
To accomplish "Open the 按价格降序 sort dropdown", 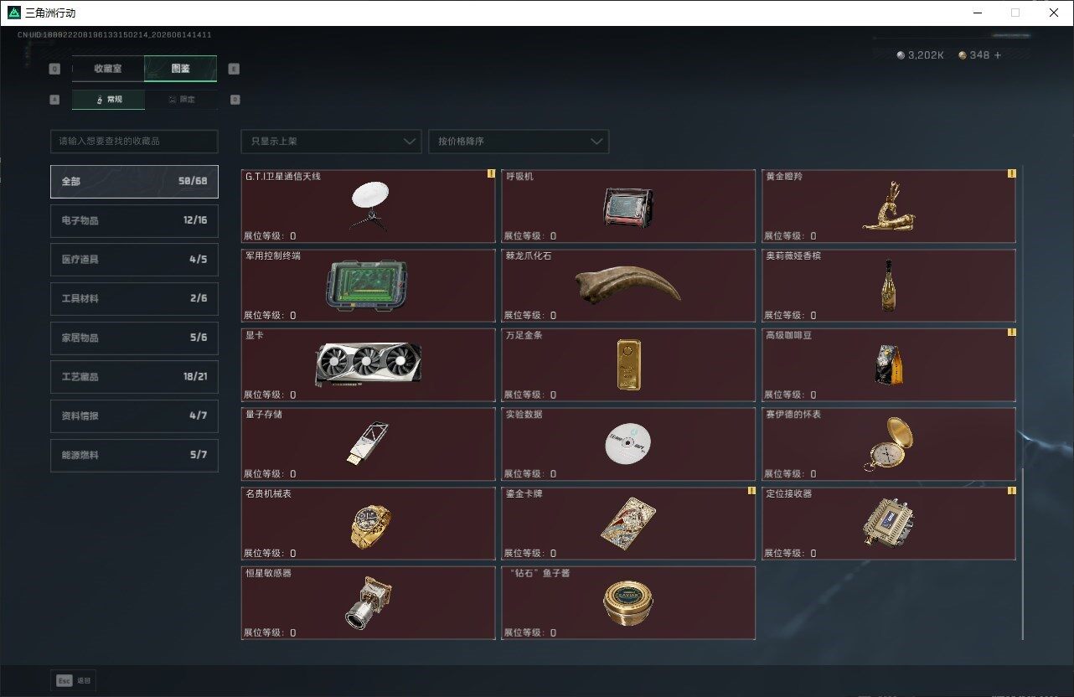I will coord(519,142).
